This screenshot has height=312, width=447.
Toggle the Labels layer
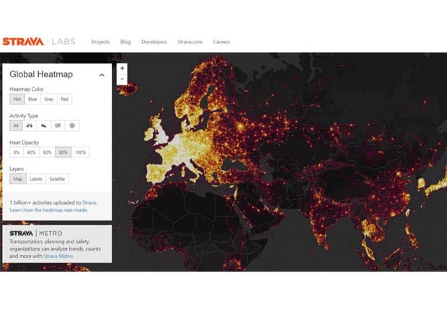click(36, 179)
